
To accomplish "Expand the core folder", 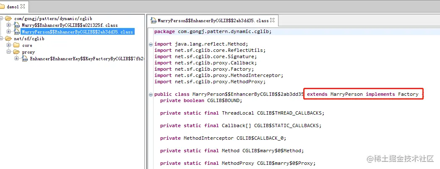I will (9, 45).
